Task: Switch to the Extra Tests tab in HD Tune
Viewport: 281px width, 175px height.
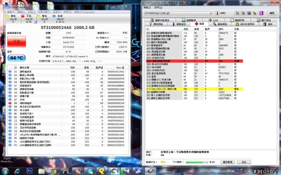Action: pos(263,20)
